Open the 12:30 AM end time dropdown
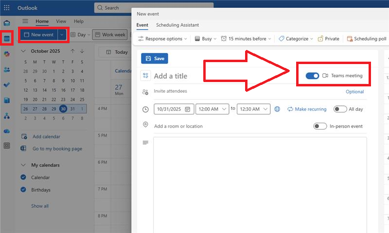This screenshot has width=389, height=233. pyautogui.click(x=253, y=109)
